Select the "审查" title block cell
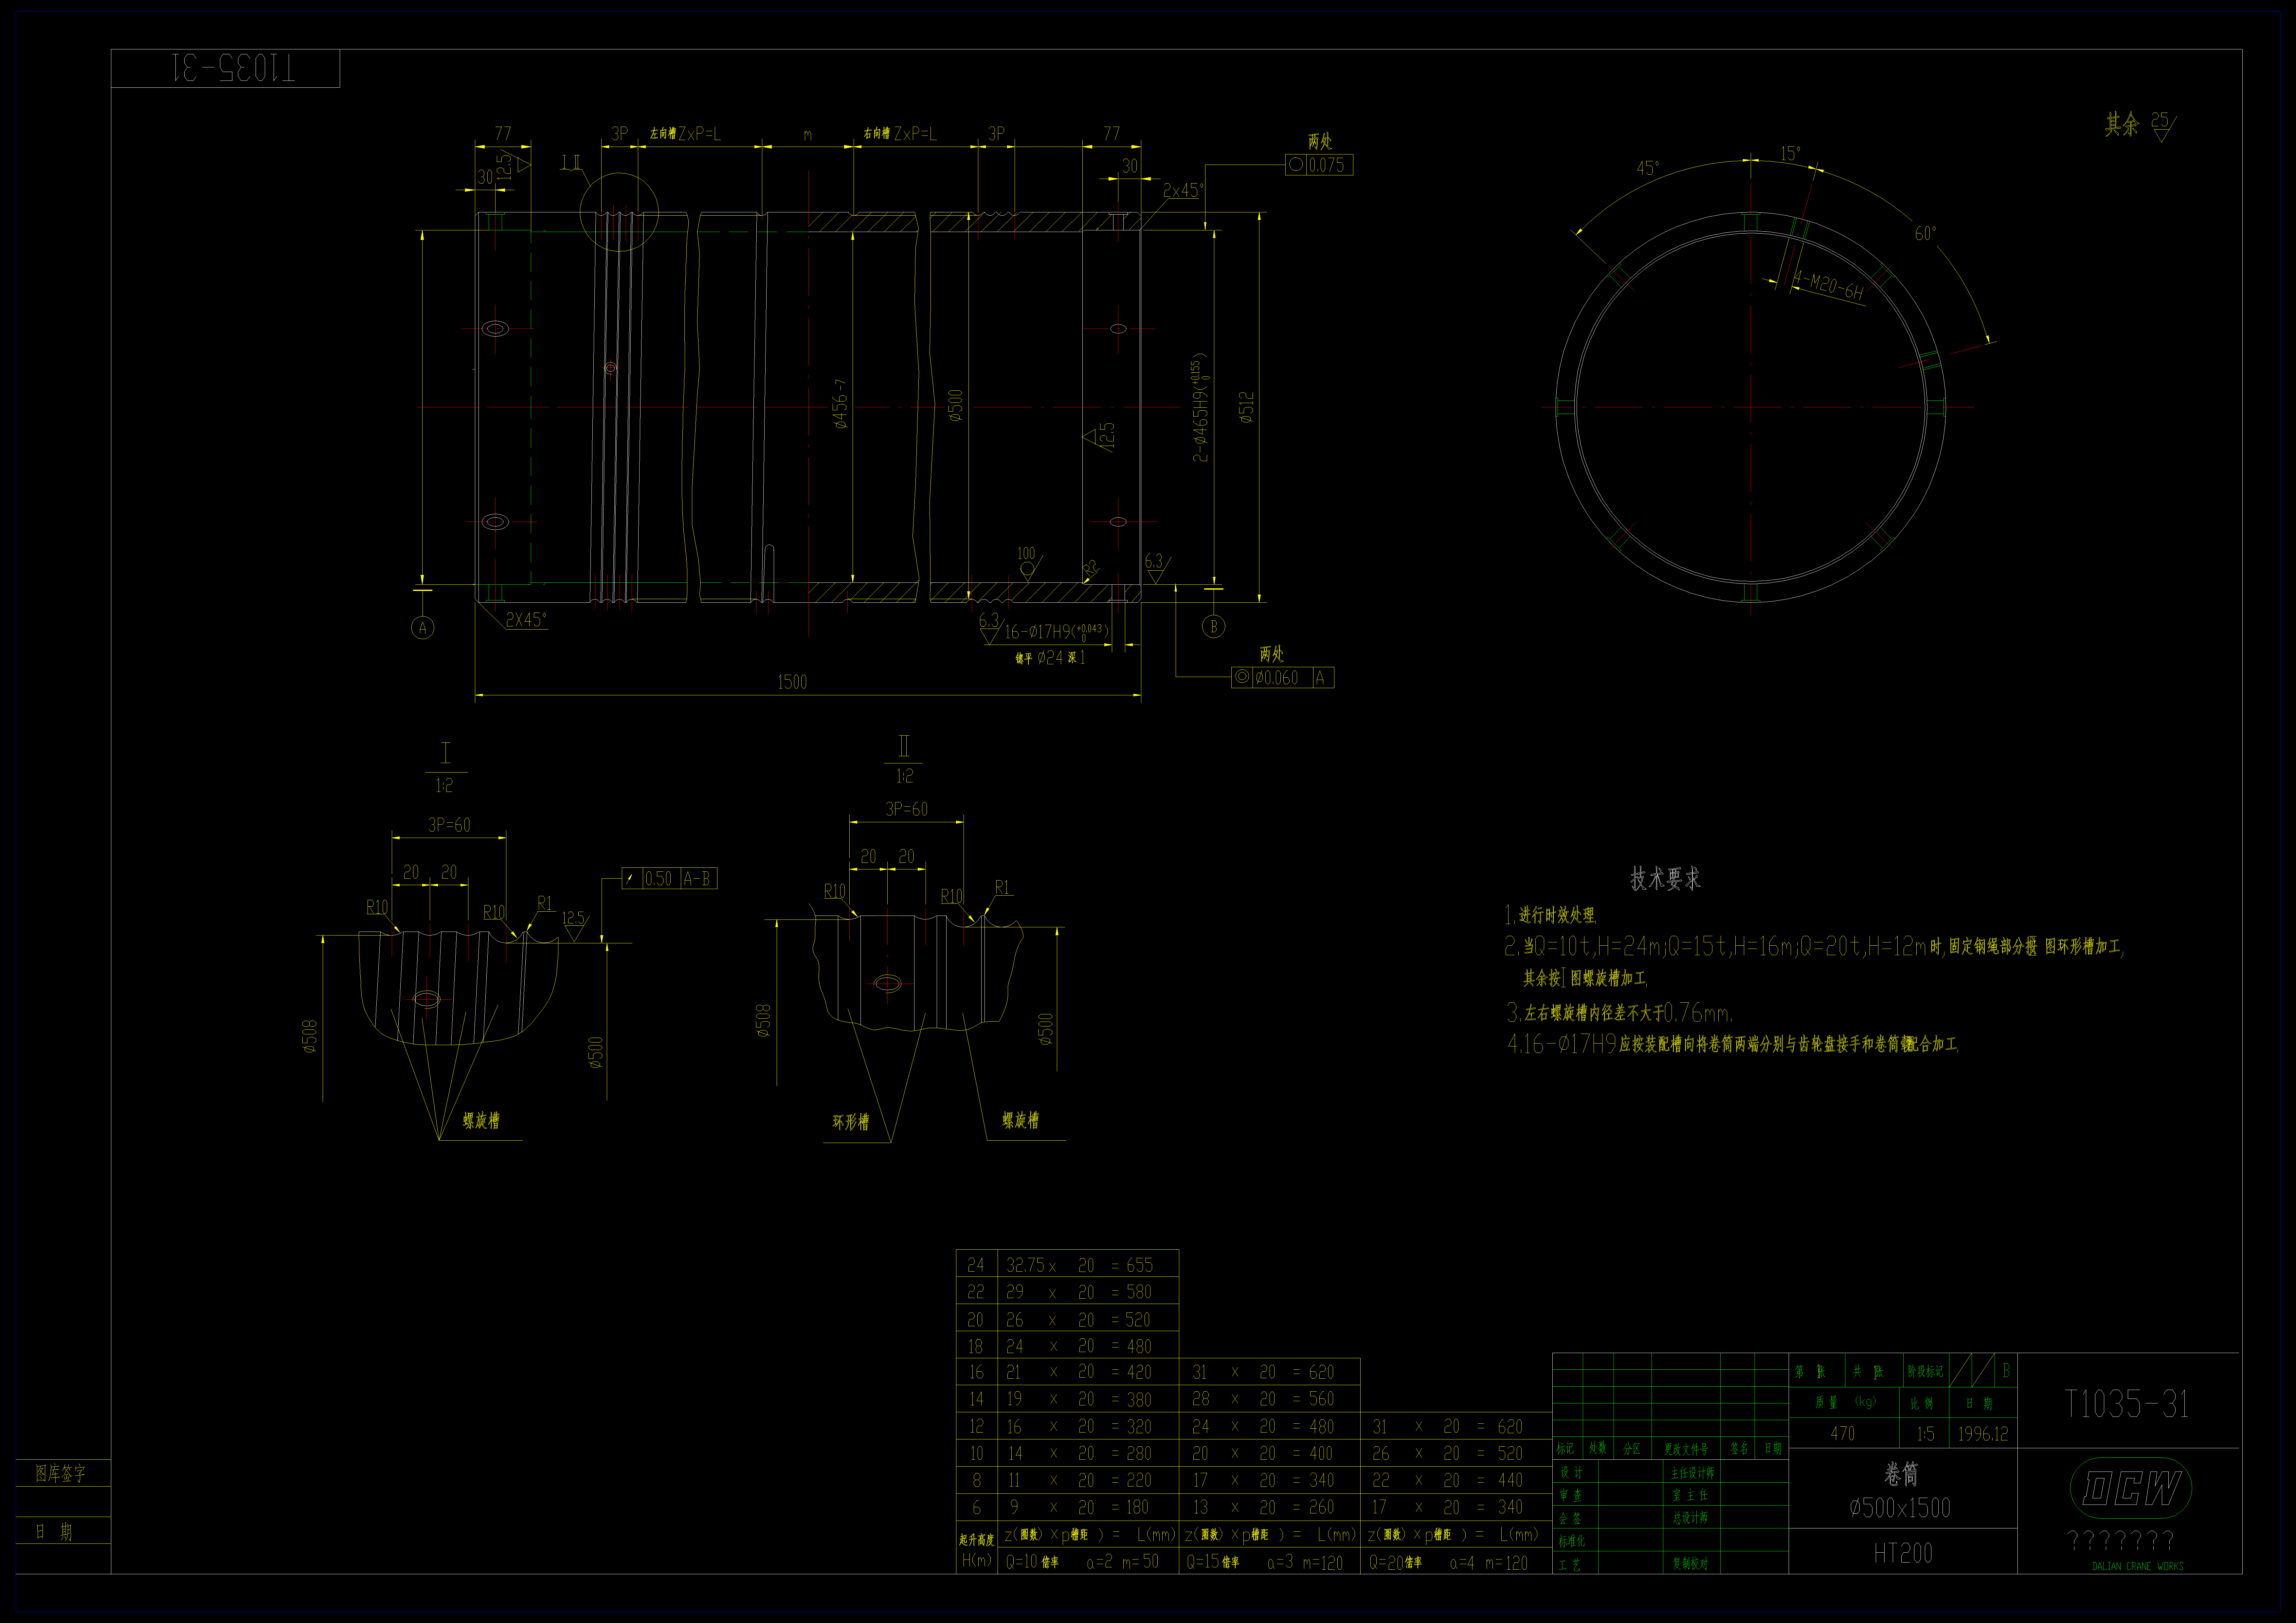This screenshot has height=1623, width=2296. (x=1571, y=1495)
